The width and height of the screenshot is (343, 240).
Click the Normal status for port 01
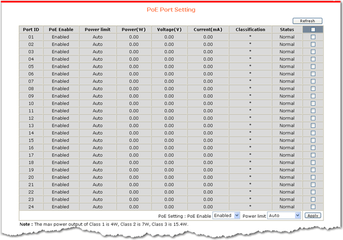point(287,37)
